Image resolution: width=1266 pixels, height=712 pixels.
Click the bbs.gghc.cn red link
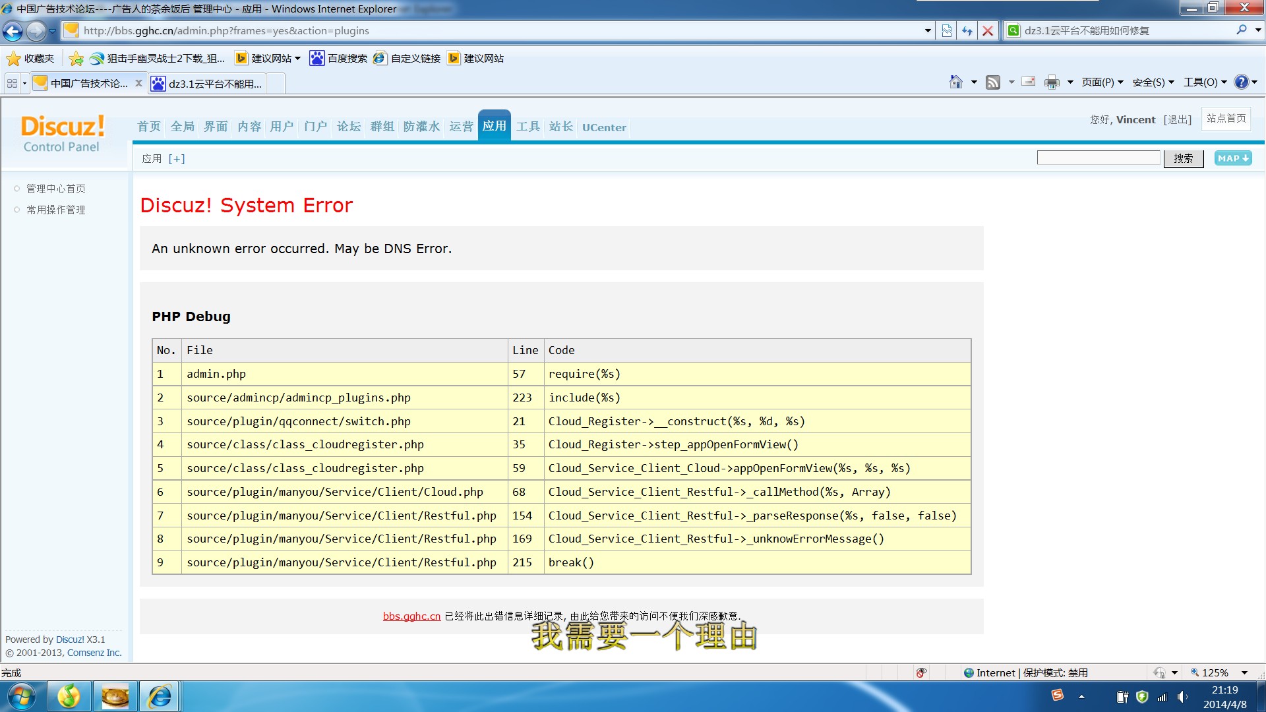coord(411,616)
